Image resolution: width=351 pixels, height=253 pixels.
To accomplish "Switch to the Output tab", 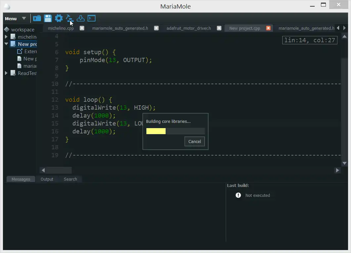I will pos(47,179).
